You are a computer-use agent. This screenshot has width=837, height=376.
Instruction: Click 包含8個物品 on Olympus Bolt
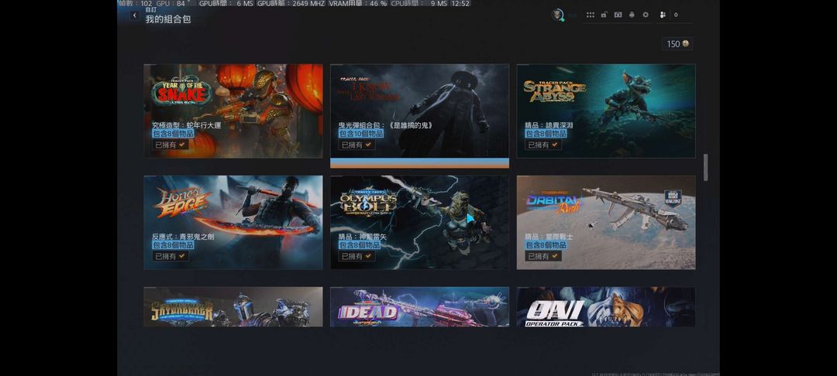coord(360,245)
